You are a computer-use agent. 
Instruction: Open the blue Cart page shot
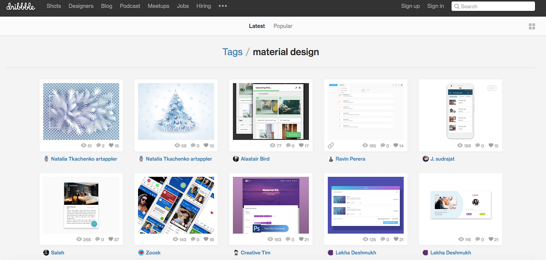(365, 205)
